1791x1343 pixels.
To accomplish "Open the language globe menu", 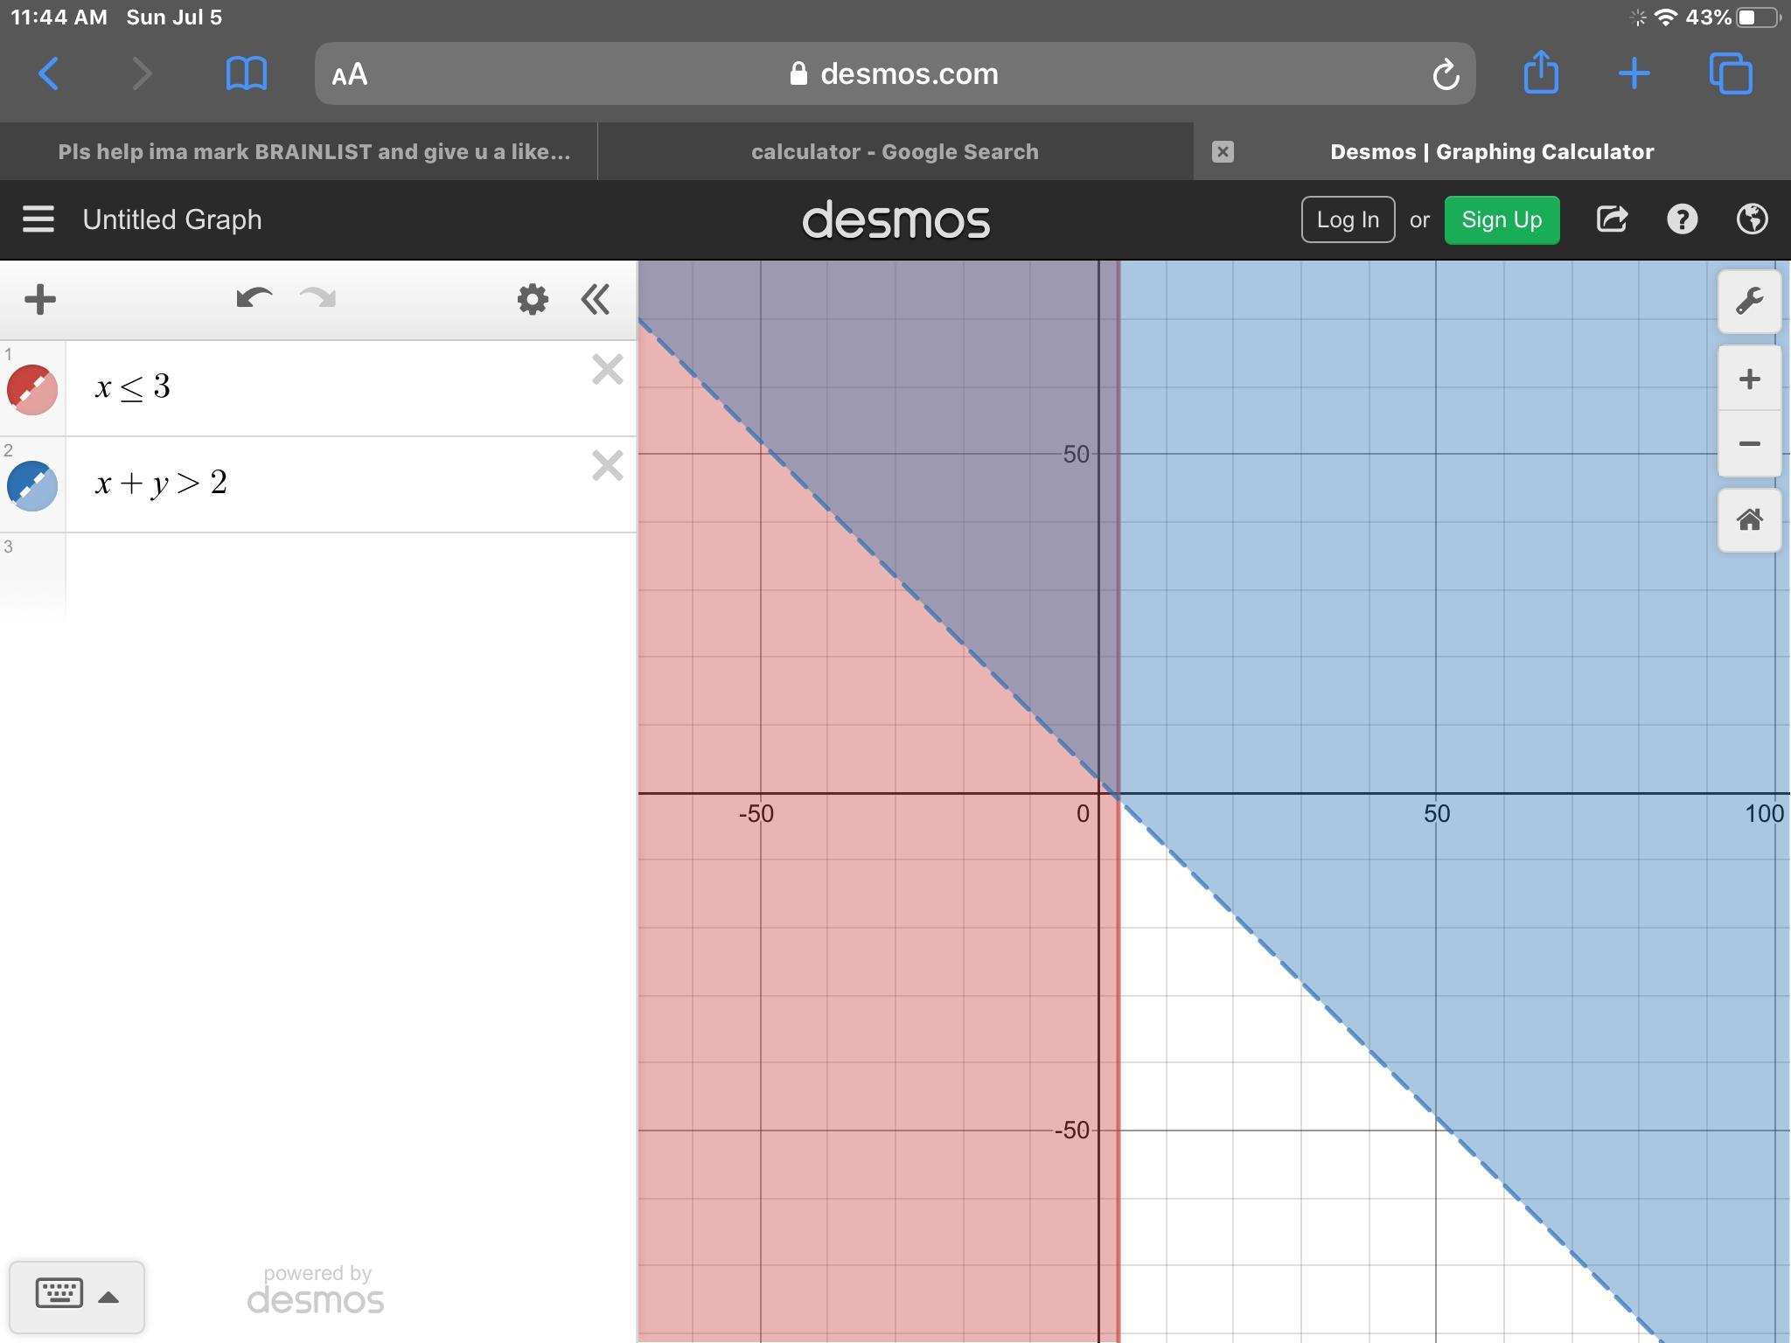I will point(1752,219).
